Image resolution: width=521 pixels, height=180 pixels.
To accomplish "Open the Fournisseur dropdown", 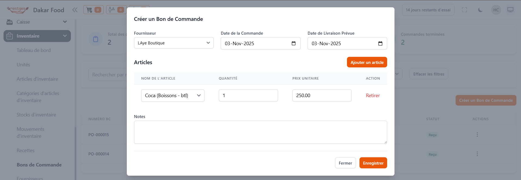I will (174, 43).
